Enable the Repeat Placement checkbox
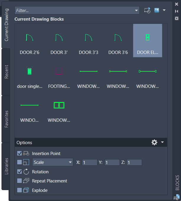 pyautogui.click(x=19, y=181)
